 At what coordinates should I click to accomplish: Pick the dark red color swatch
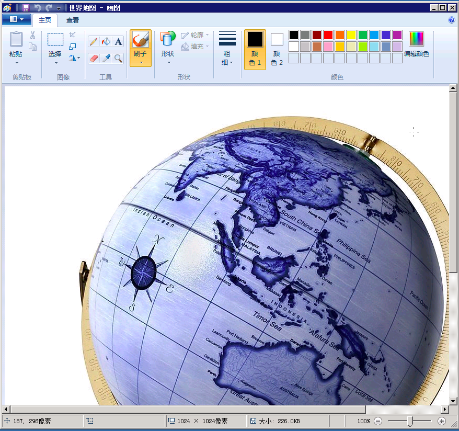coord(317,35)
